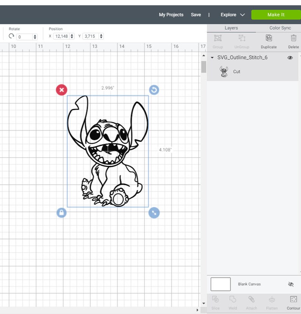Click the Group icon in Layers panel
This screenshot has width=301, height=314.
[x=218, y=38]
